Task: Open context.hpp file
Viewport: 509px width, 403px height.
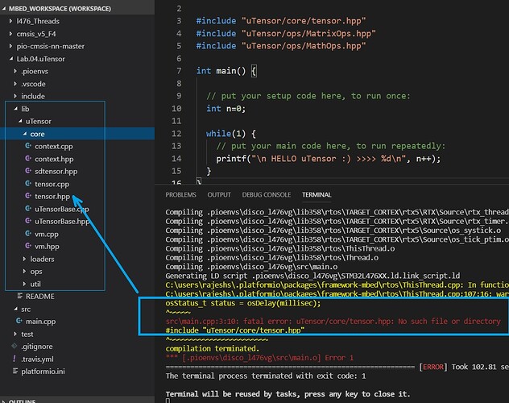Action: tap(54, 159)
